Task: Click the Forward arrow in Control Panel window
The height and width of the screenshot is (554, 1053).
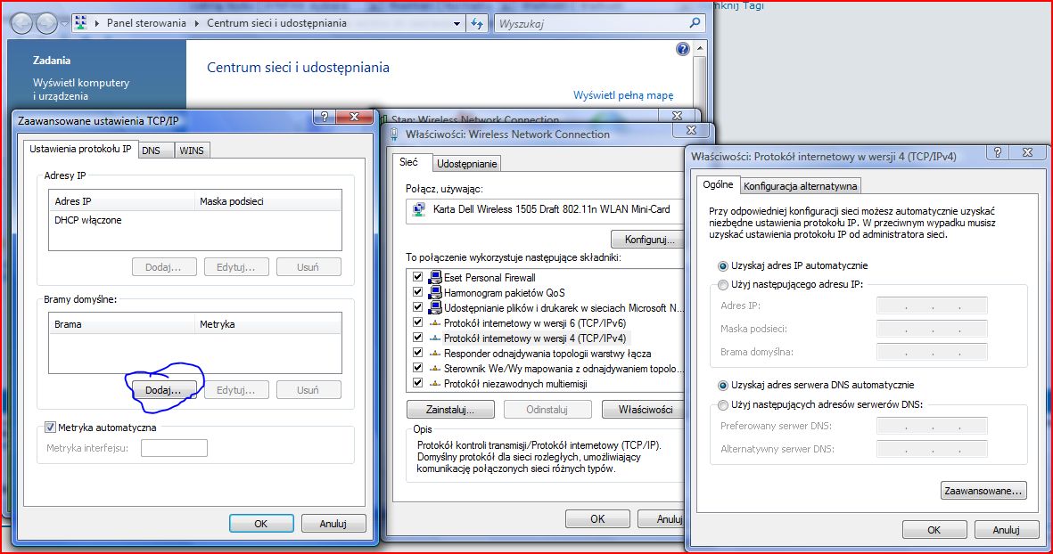Action: coord(47,23)
